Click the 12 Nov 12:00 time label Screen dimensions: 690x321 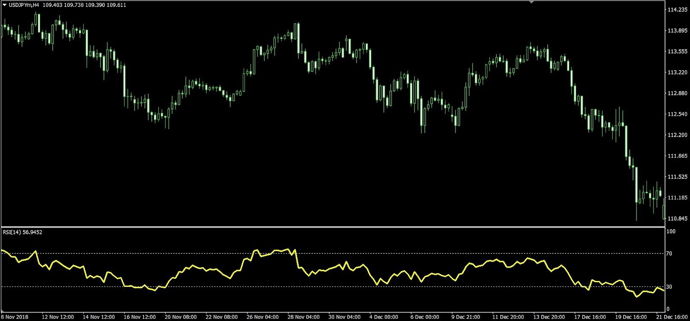58,317
